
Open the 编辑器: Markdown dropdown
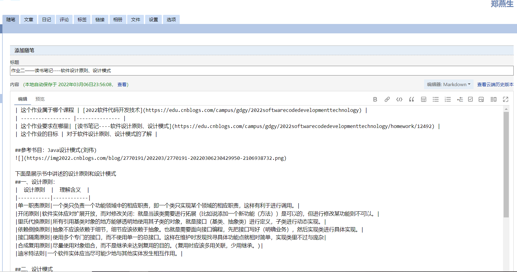(x=449, y=85)
